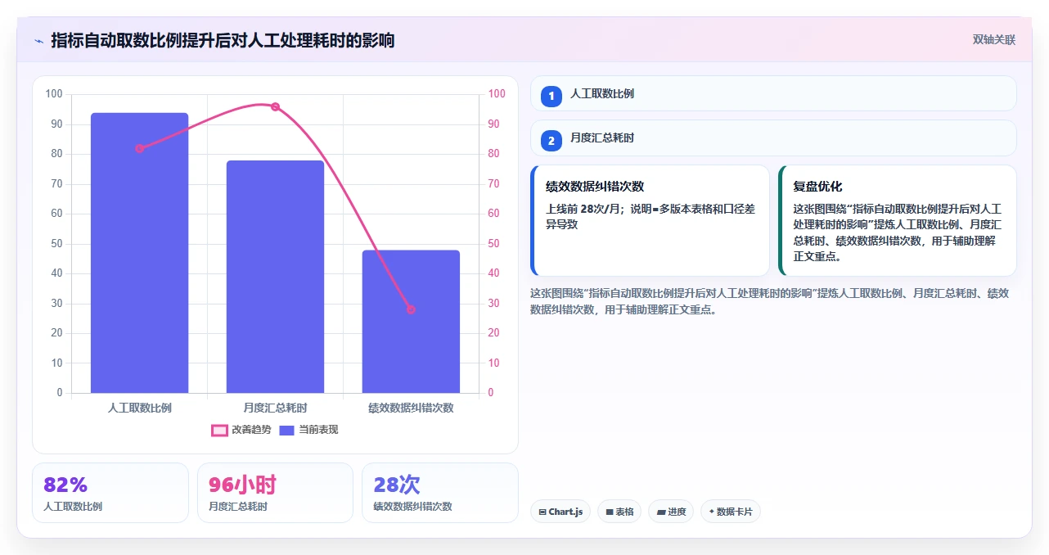Open the 月度汇总耗时 list row
This screenshot has width=1049, height=555.
[773, 138]
